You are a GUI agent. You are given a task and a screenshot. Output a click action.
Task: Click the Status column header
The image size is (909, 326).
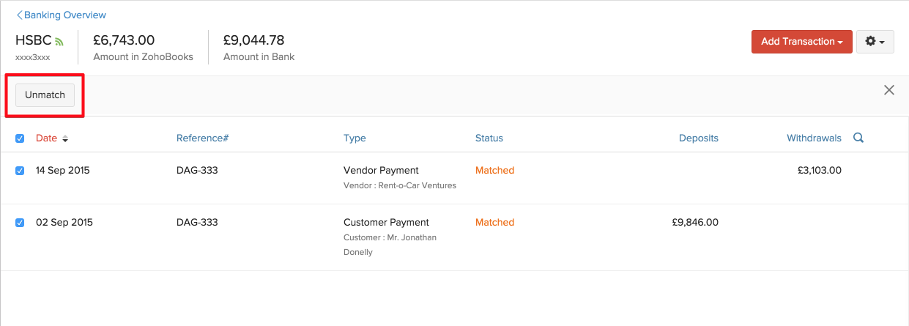(489, 138)
